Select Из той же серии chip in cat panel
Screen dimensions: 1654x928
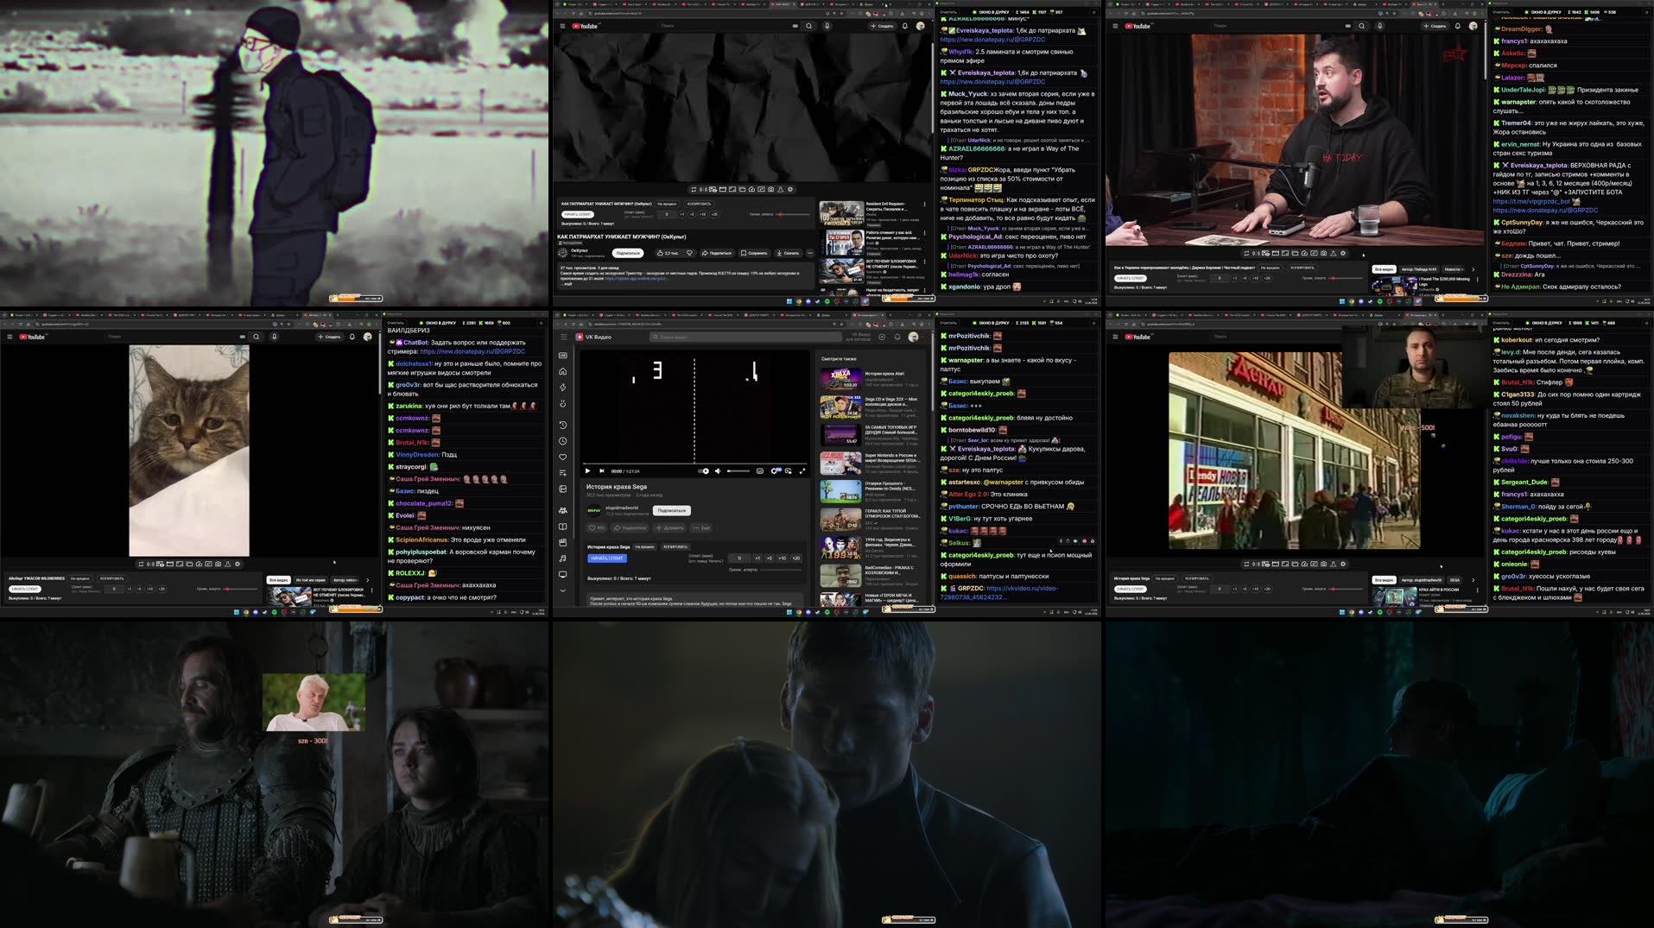310,580
